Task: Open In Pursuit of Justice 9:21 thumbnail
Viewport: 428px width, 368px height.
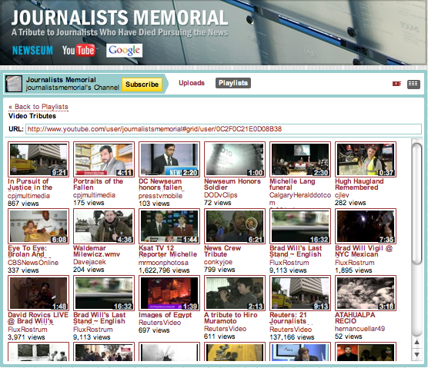Action: 38,159
